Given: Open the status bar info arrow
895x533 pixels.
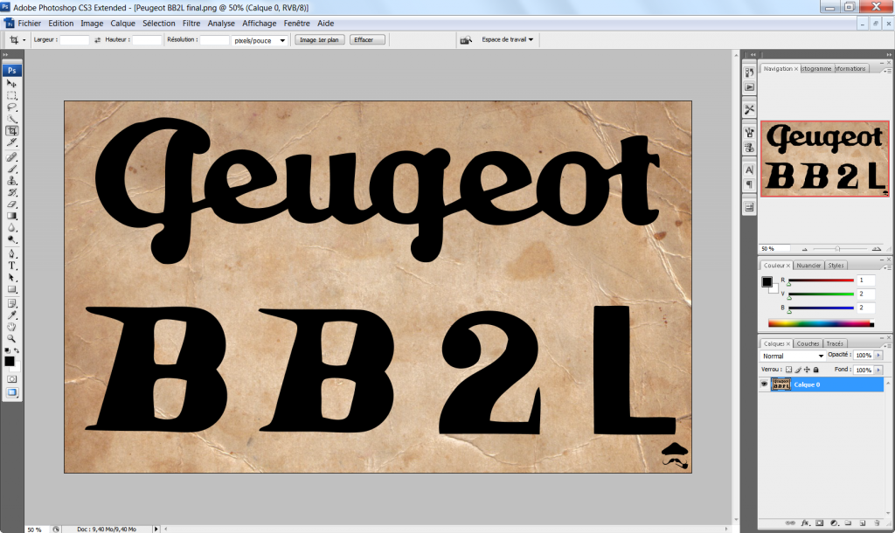Looking at the screenshot, I should pos(156,529).
